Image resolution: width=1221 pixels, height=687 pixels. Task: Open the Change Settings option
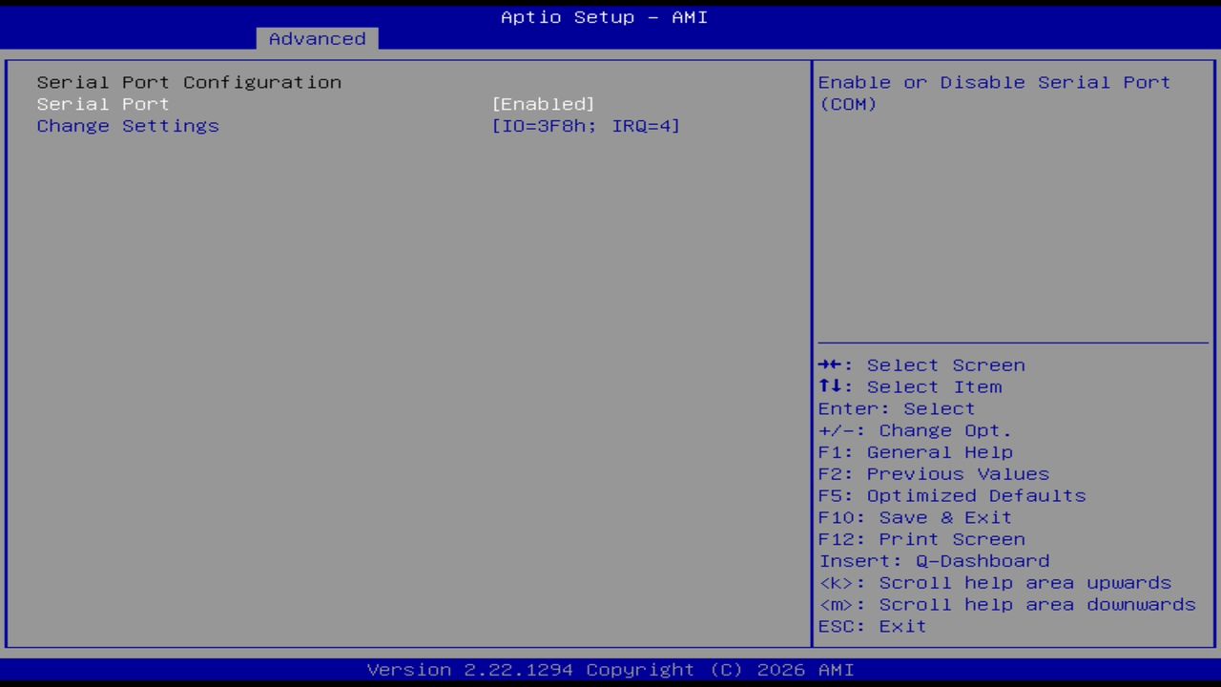coord(128,126)
